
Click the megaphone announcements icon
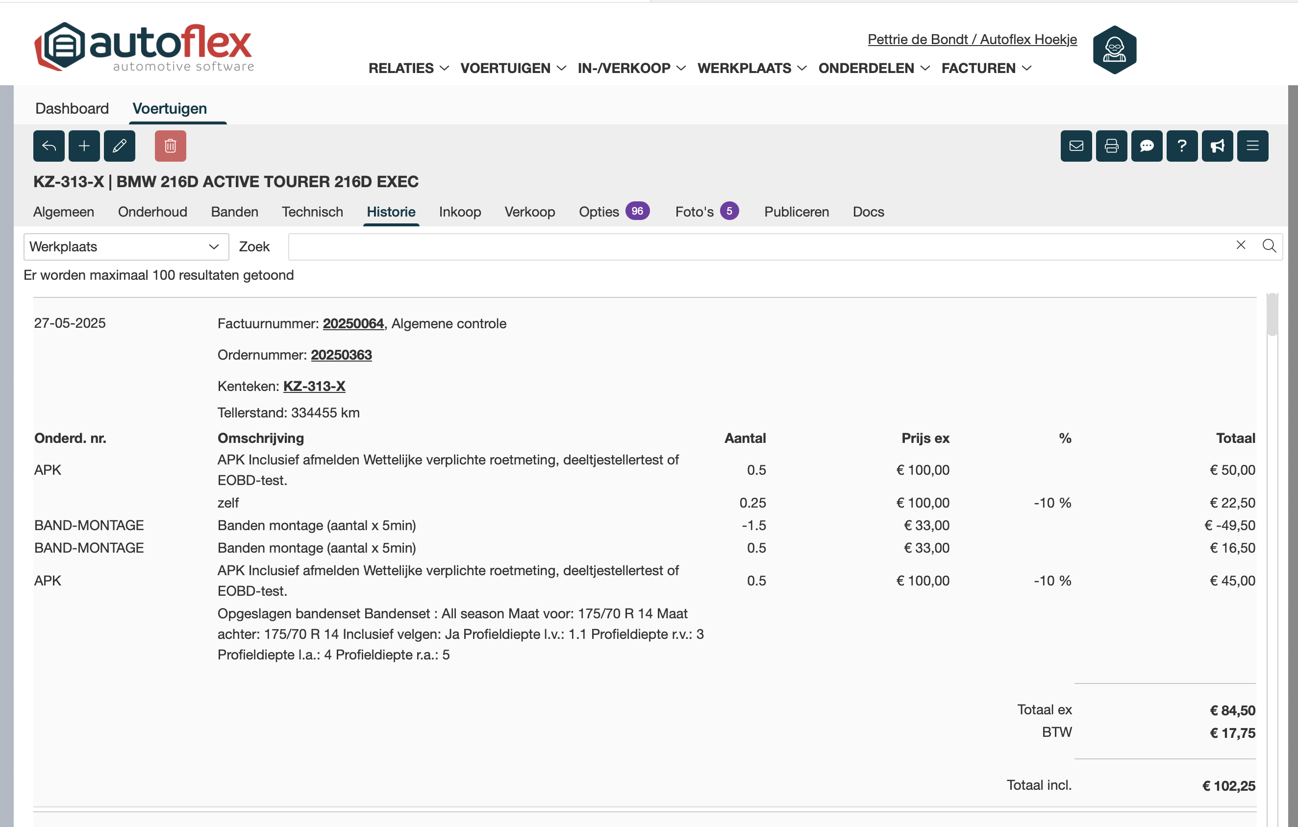pyautogui.click(x=1217, y=146)
